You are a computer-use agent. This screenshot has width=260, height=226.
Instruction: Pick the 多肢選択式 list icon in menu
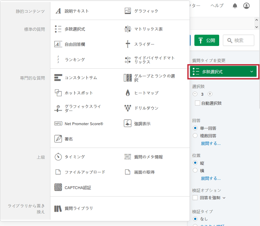point(58,29)
